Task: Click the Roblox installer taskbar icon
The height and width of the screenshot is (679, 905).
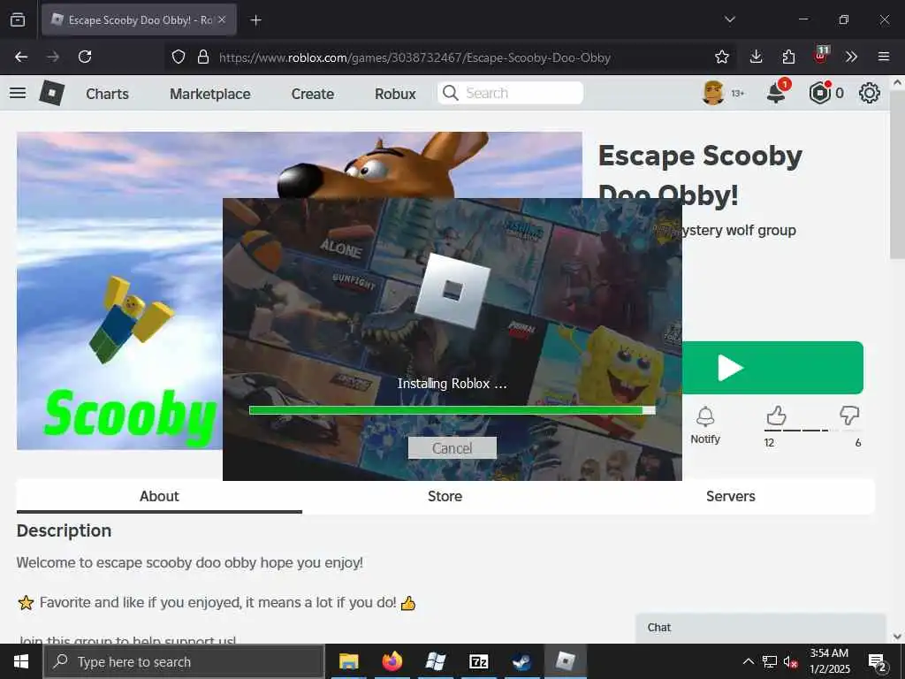Action: click(565, 661)
